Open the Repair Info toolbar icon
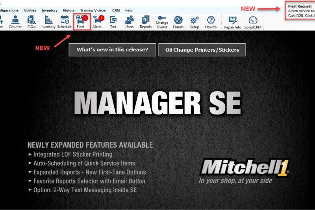The image size is (315, 210). 233,22
